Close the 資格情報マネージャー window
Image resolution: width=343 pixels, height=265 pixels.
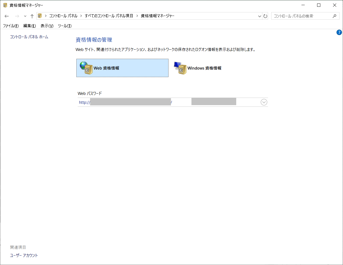[x=335, y=5]
